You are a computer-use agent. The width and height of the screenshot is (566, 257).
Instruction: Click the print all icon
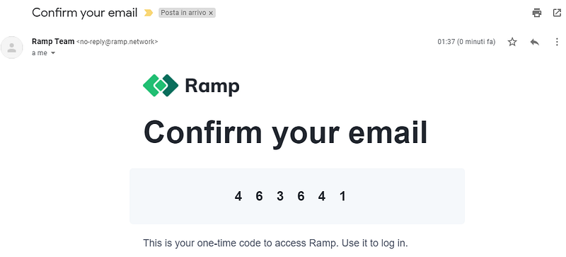point(537,13)
